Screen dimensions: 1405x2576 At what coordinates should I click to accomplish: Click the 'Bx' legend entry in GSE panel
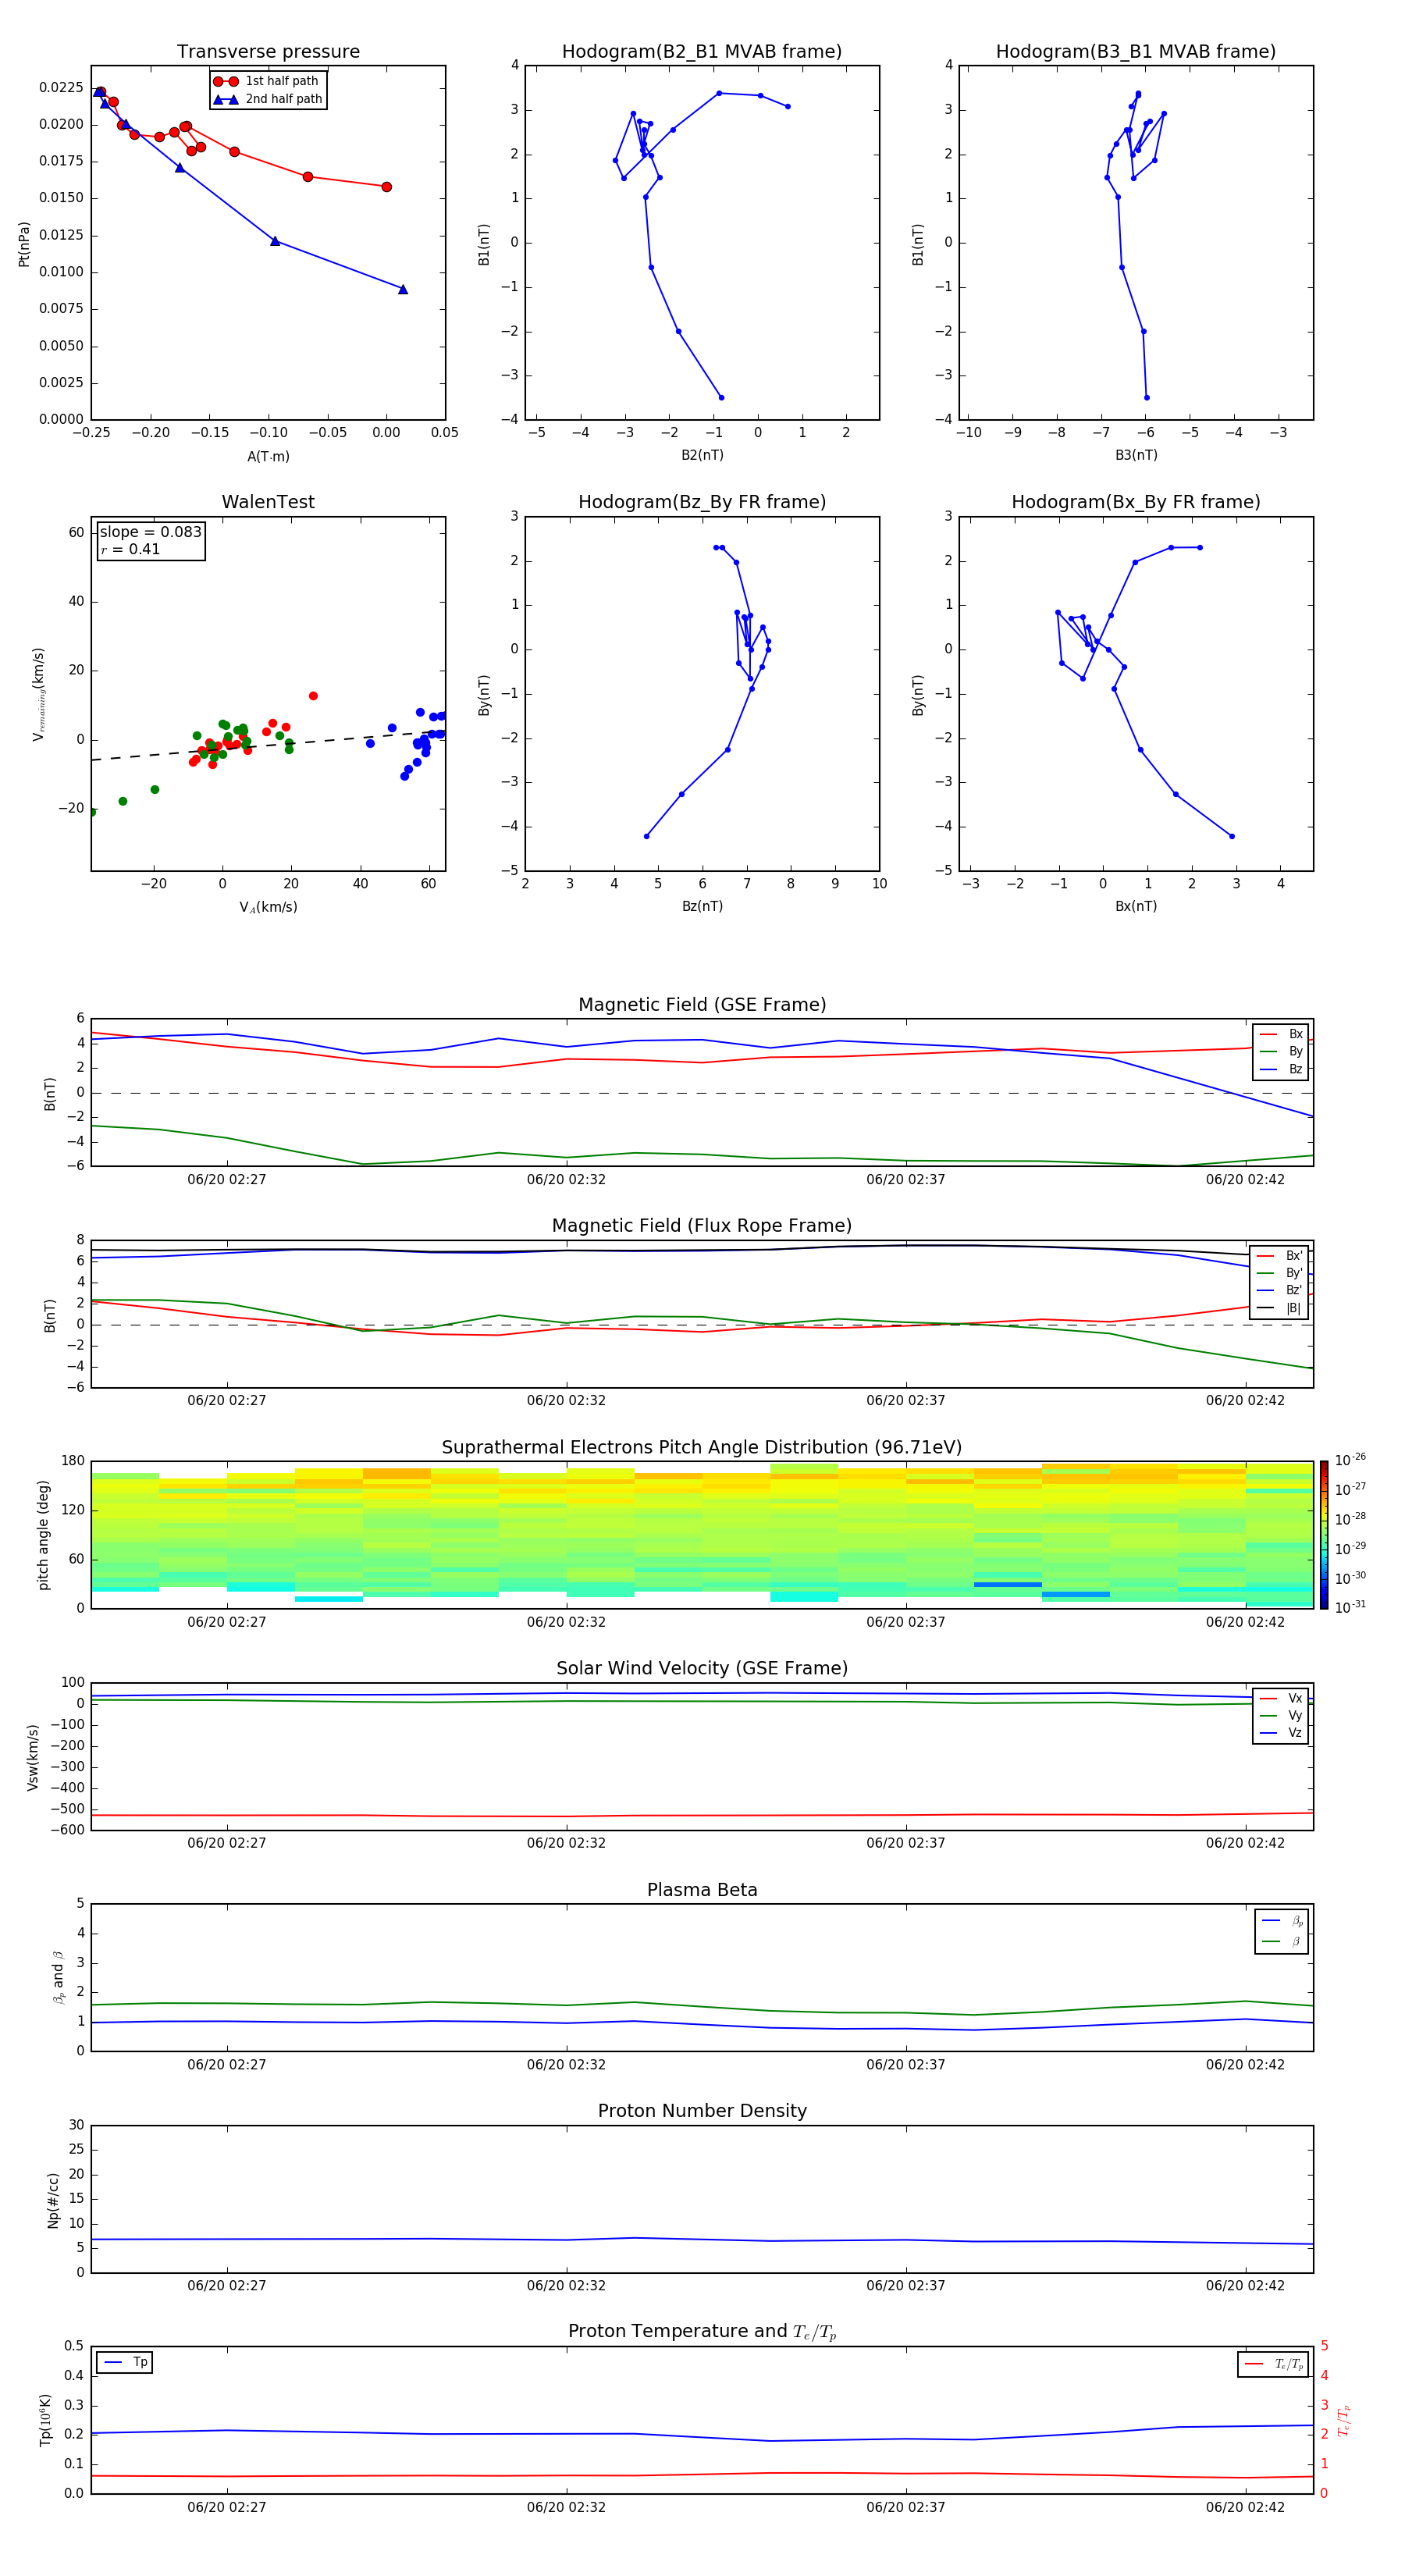click(x=1281, y=1034)
